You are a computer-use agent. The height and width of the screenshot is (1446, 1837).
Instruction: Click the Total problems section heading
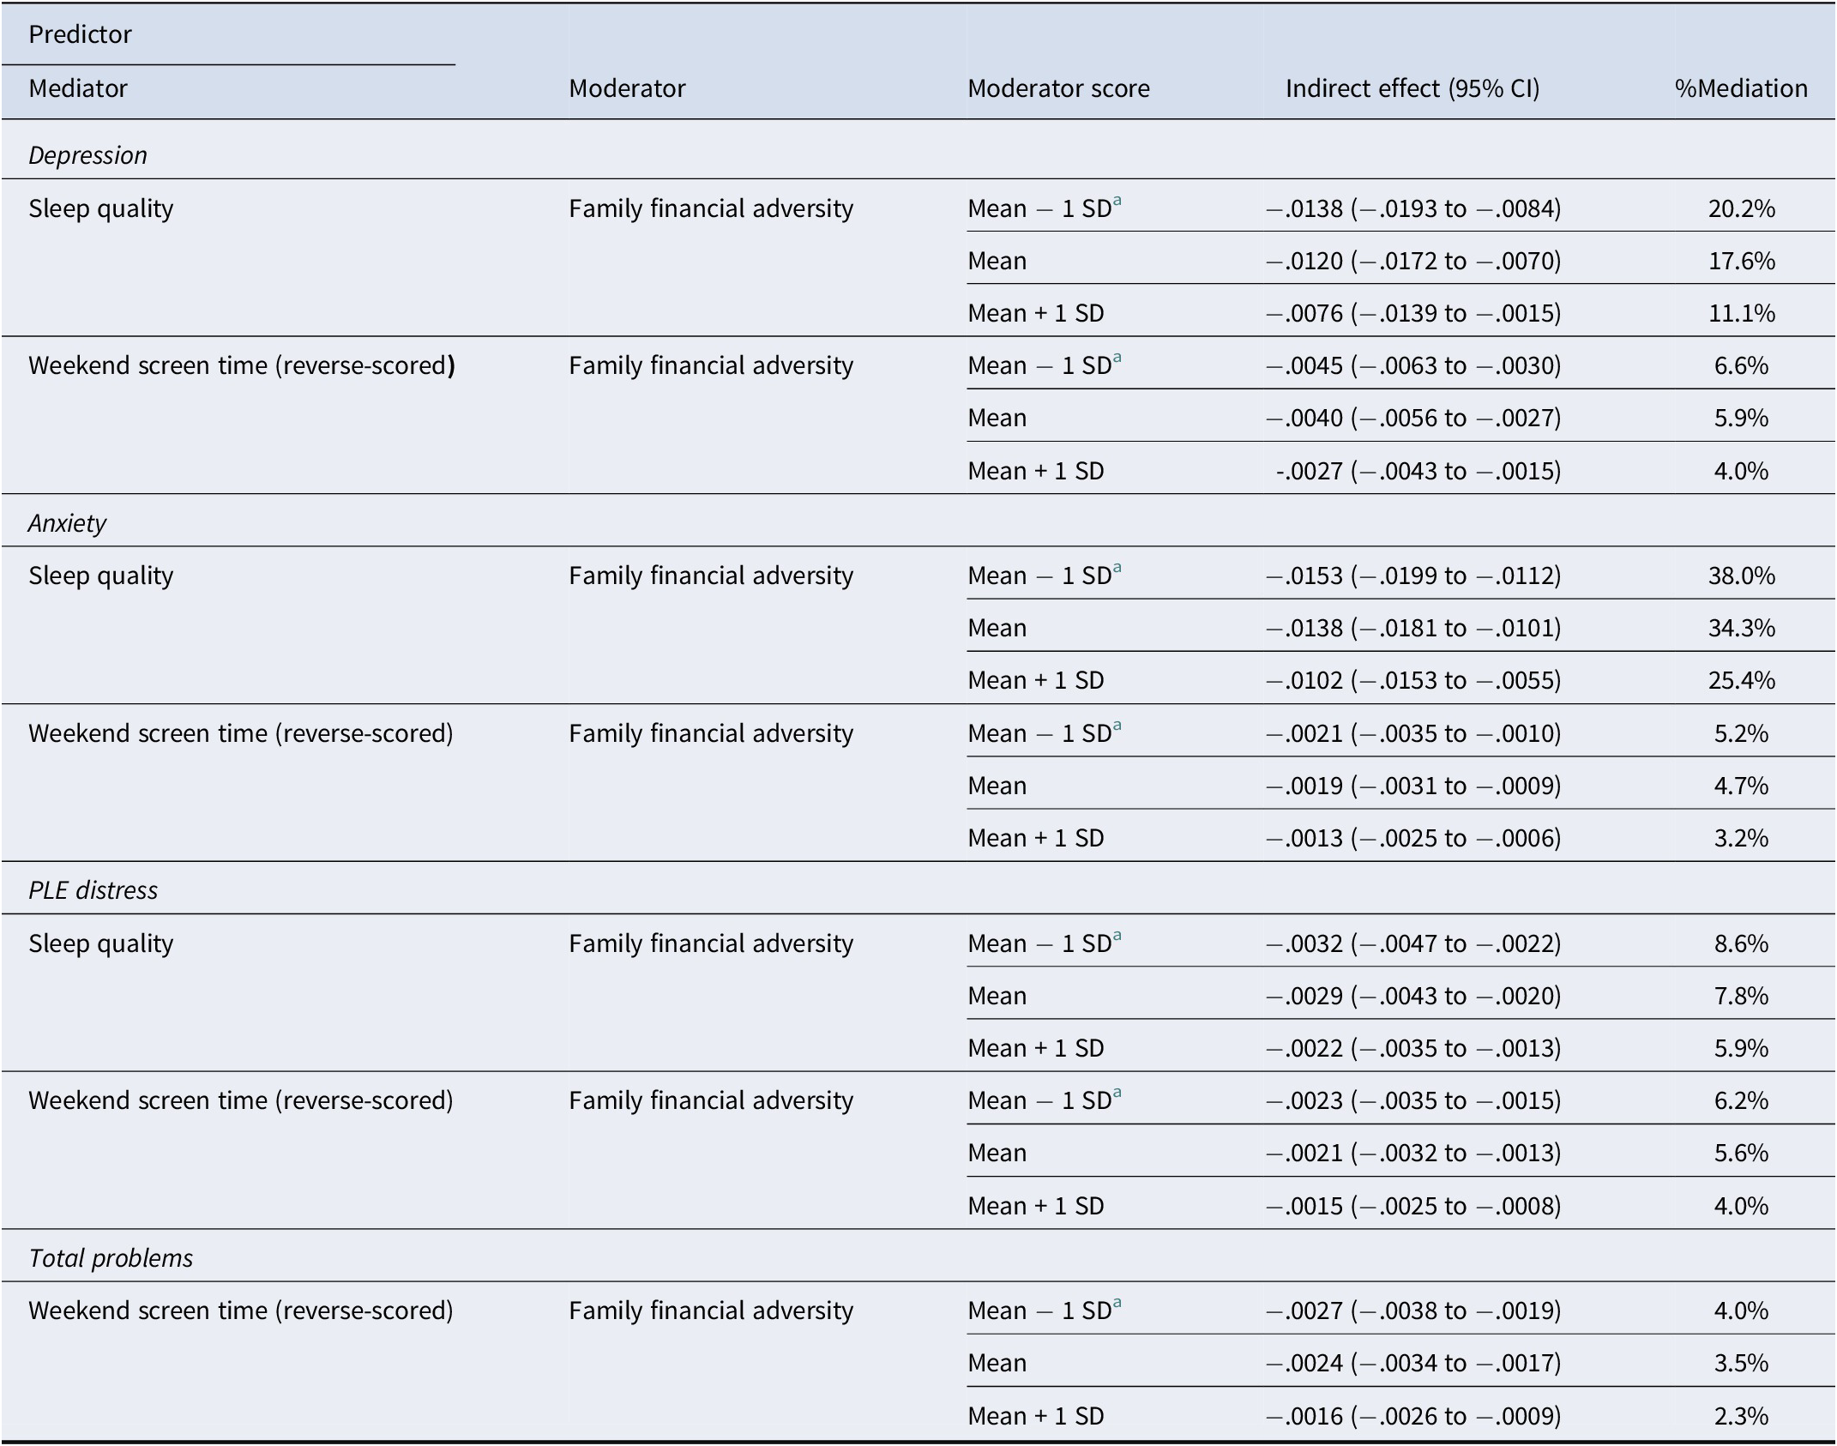click(x=111, y=1258)
